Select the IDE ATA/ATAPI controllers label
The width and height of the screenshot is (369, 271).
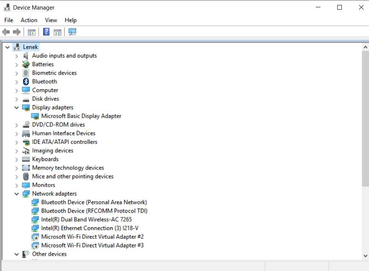click(65, 142)
